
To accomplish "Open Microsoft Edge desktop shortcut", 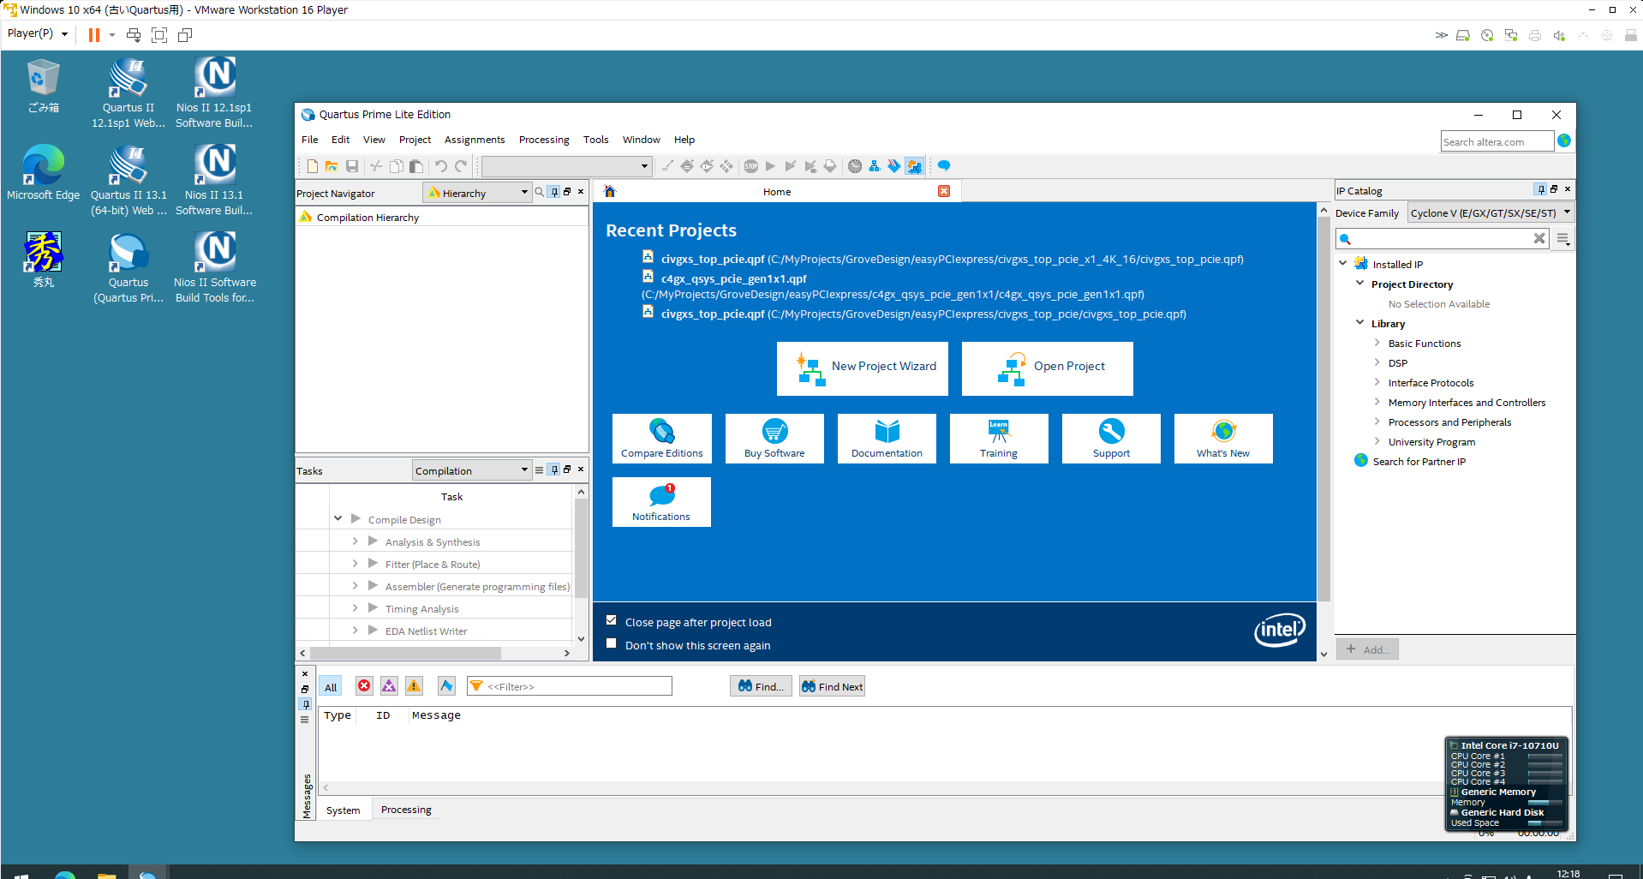I will tap(44, 172).
